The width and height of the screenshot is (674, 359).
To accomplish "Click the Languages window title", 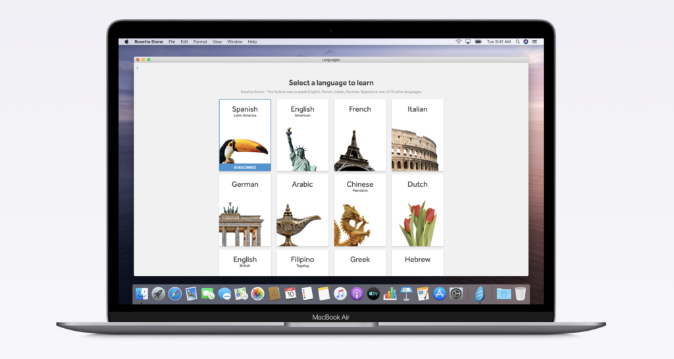I will 330,60.
